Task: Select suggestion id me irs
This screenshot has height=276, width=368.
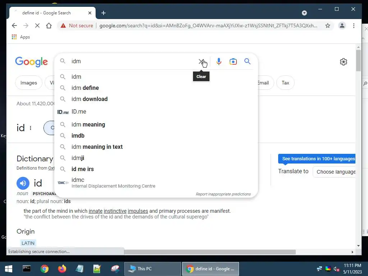Action: [x=156, y=169]
